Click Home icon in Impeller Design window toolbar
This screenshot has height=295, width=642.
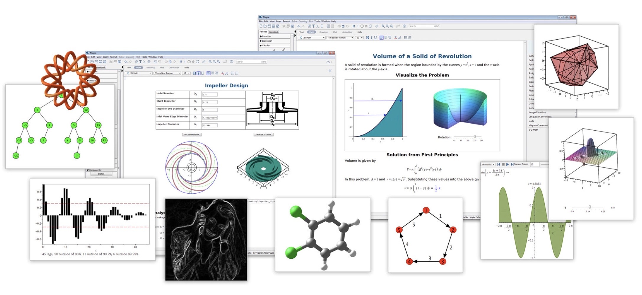pos(170,62)
